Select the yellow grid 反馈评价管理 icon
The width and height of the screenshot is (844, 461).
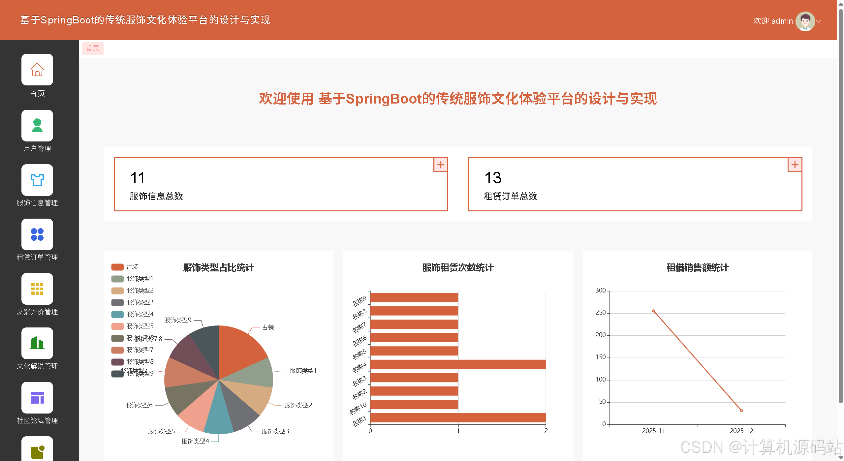pos(37,289)
